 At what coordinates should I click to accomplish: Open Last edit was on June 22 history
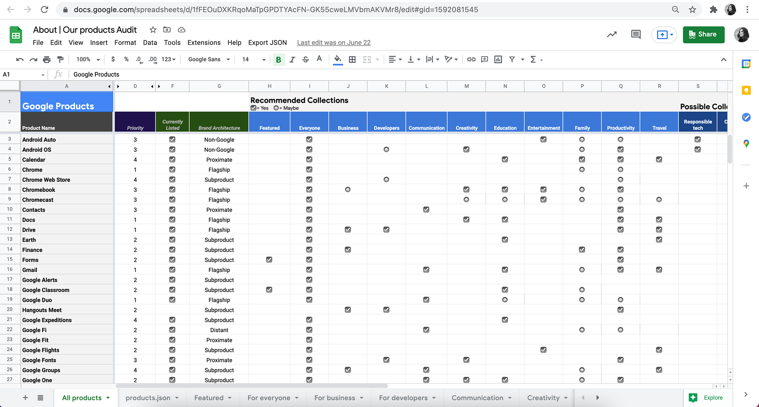point(333,42)
